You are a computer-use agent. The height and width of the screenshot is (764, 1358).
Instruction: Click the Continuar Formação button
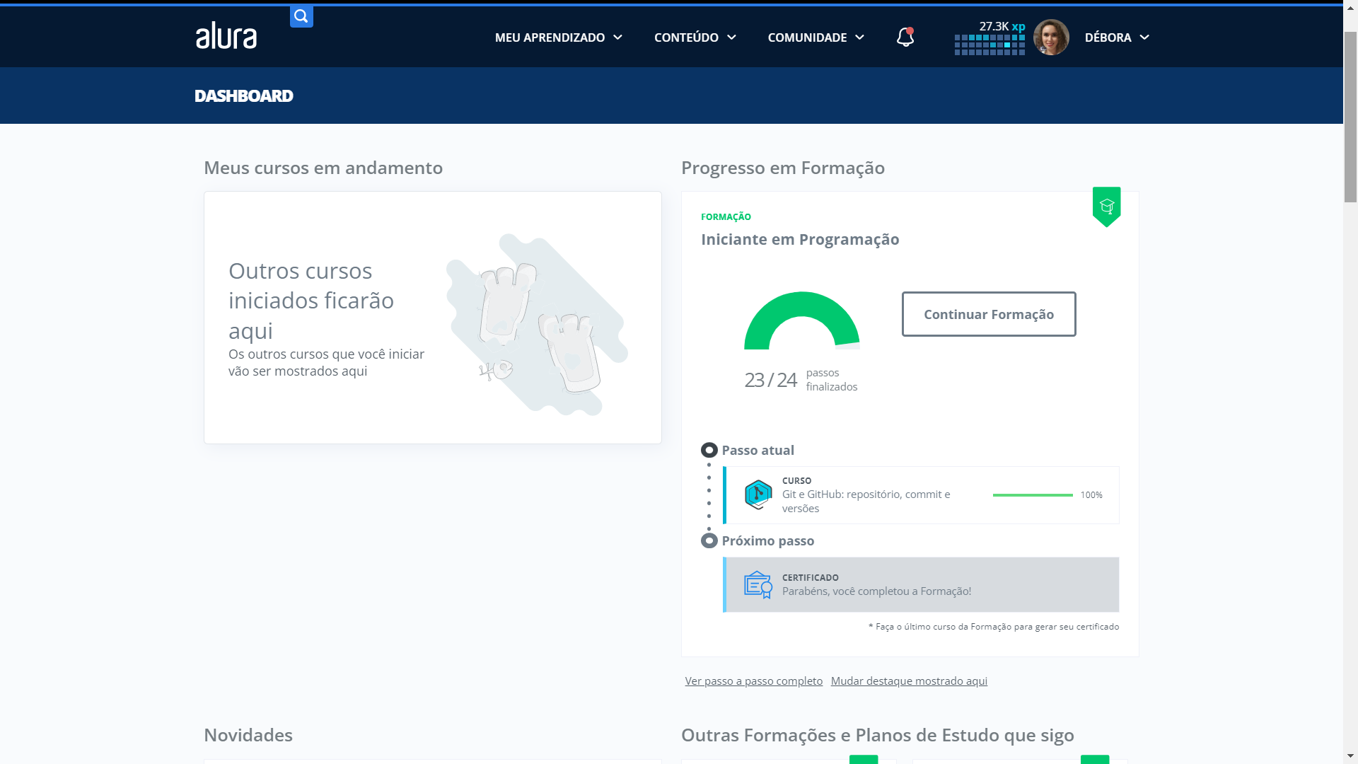point(989,314)
